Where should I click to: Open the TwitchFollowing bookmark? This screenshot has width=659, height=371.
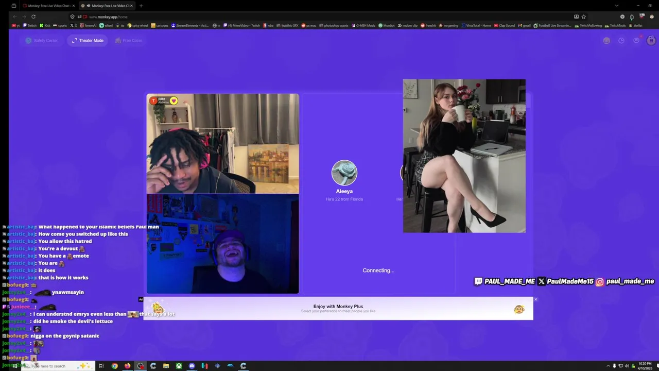(x=588, y=25)
